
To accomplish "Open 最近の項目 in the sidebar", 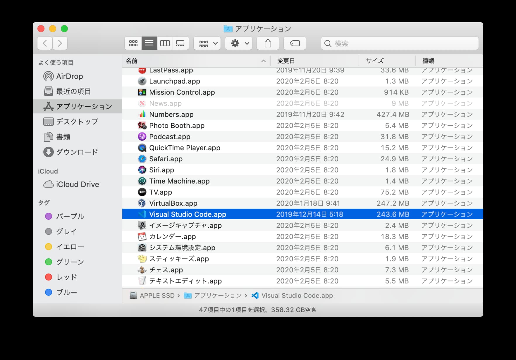I will click(77, 91).
